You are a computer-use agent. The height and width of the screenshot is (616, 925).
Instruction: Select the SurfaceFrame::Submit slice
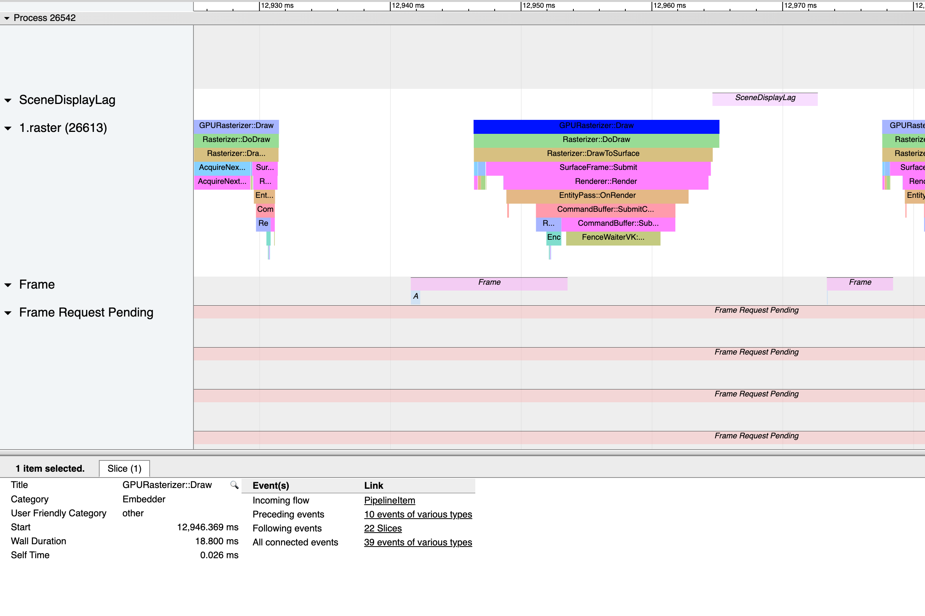pos(598,167)
